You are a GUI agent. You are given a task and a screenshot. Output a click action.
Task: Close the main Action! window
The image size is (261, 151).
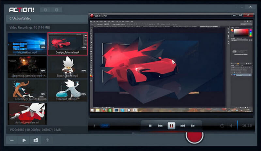click(x=250, y=7)
